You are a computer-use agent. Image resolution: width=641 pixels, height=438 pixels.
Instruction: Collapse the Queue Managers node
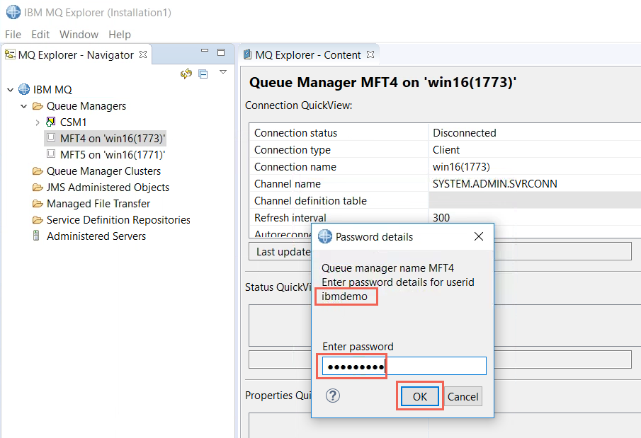pyautogui.click(x=23, y=106)
